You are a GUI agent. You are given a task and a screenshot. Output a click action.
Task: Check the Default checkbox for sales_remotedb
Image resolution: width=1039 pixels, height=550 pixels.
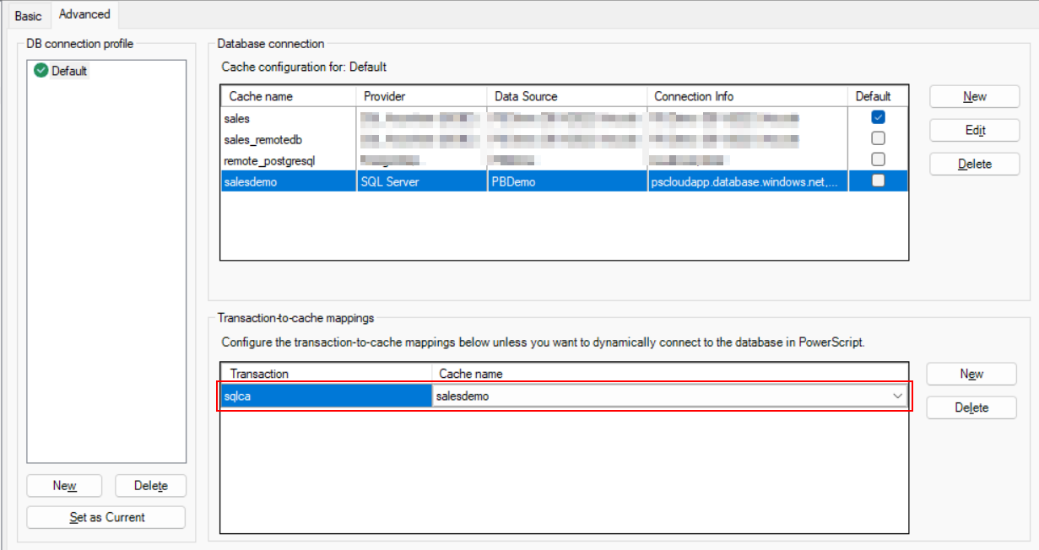point(878,138)
